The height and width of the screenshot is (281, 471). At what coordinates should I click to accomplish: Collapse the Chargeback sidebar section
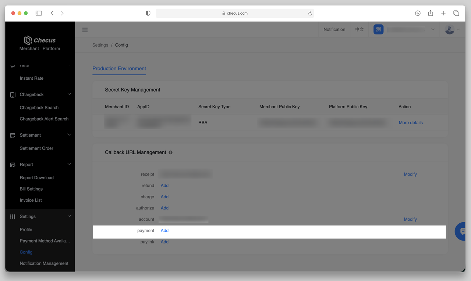(x=69, y=94)
